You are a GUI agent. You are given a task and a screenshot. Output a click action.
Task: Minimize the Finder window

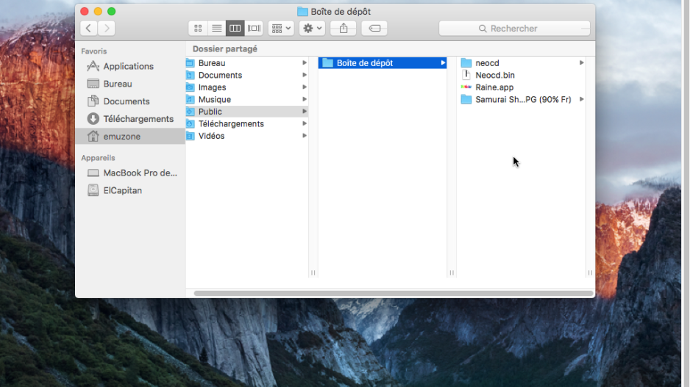(x=98, y=12)
